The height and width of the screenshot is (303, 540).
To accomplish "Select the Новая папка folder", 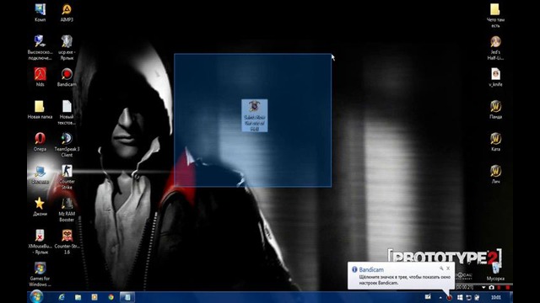I will pyautogui.click(x=40, y=109).
